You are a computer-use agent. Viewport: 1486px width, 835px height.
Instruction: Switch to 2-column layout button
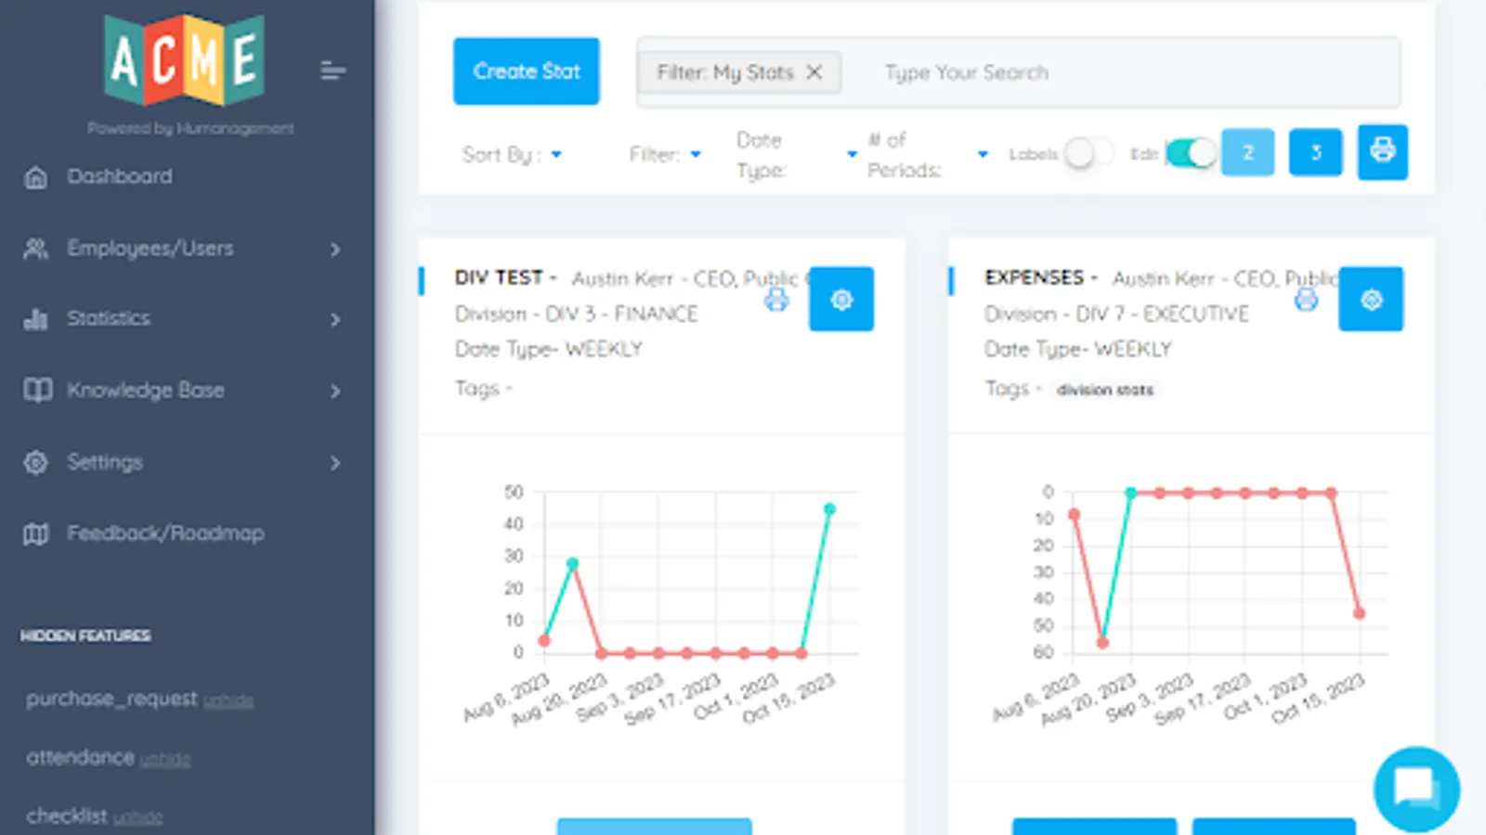(x=1248, y=152)
